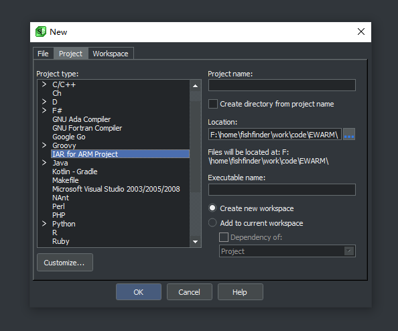398x331 pixels.
Task: Browse for location with the ellipsis button
Action: click(x=349, y=134)
